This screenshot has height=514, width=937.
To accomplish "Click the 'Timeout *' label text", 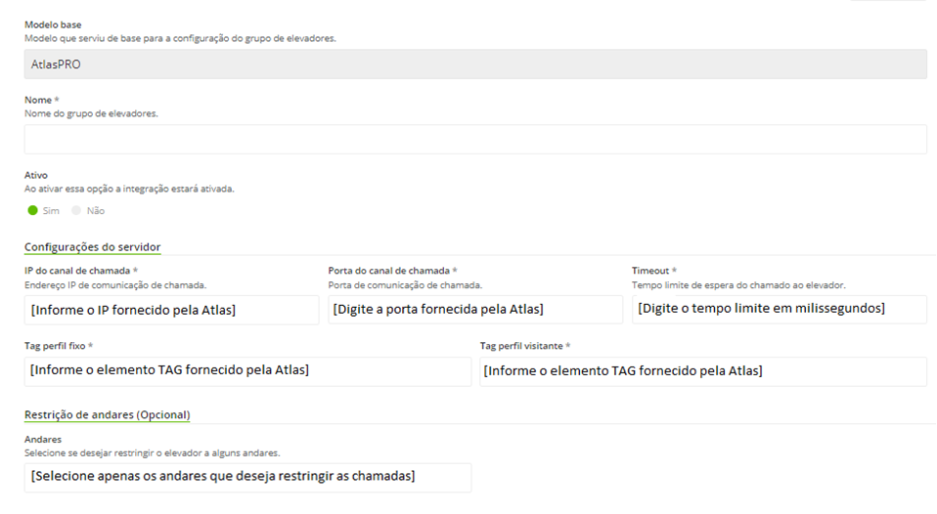I will 654,271.
